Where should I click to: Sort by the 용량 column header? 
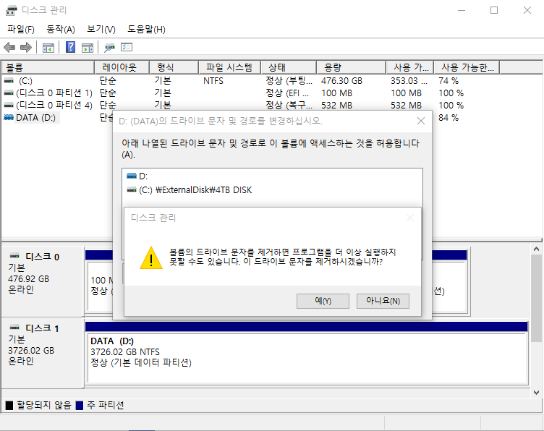click(351, 67)
